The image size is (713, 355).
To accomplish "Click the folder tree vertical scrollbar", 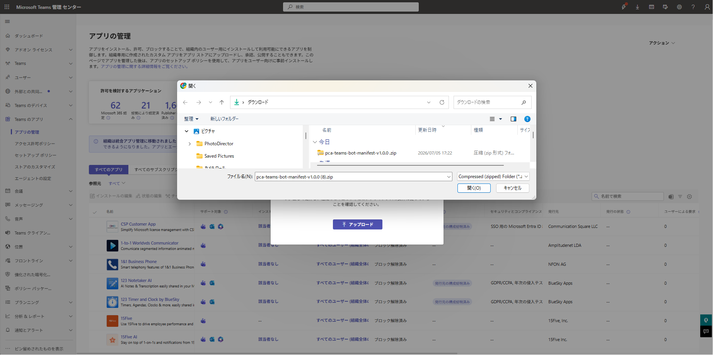I will [306, 136].
